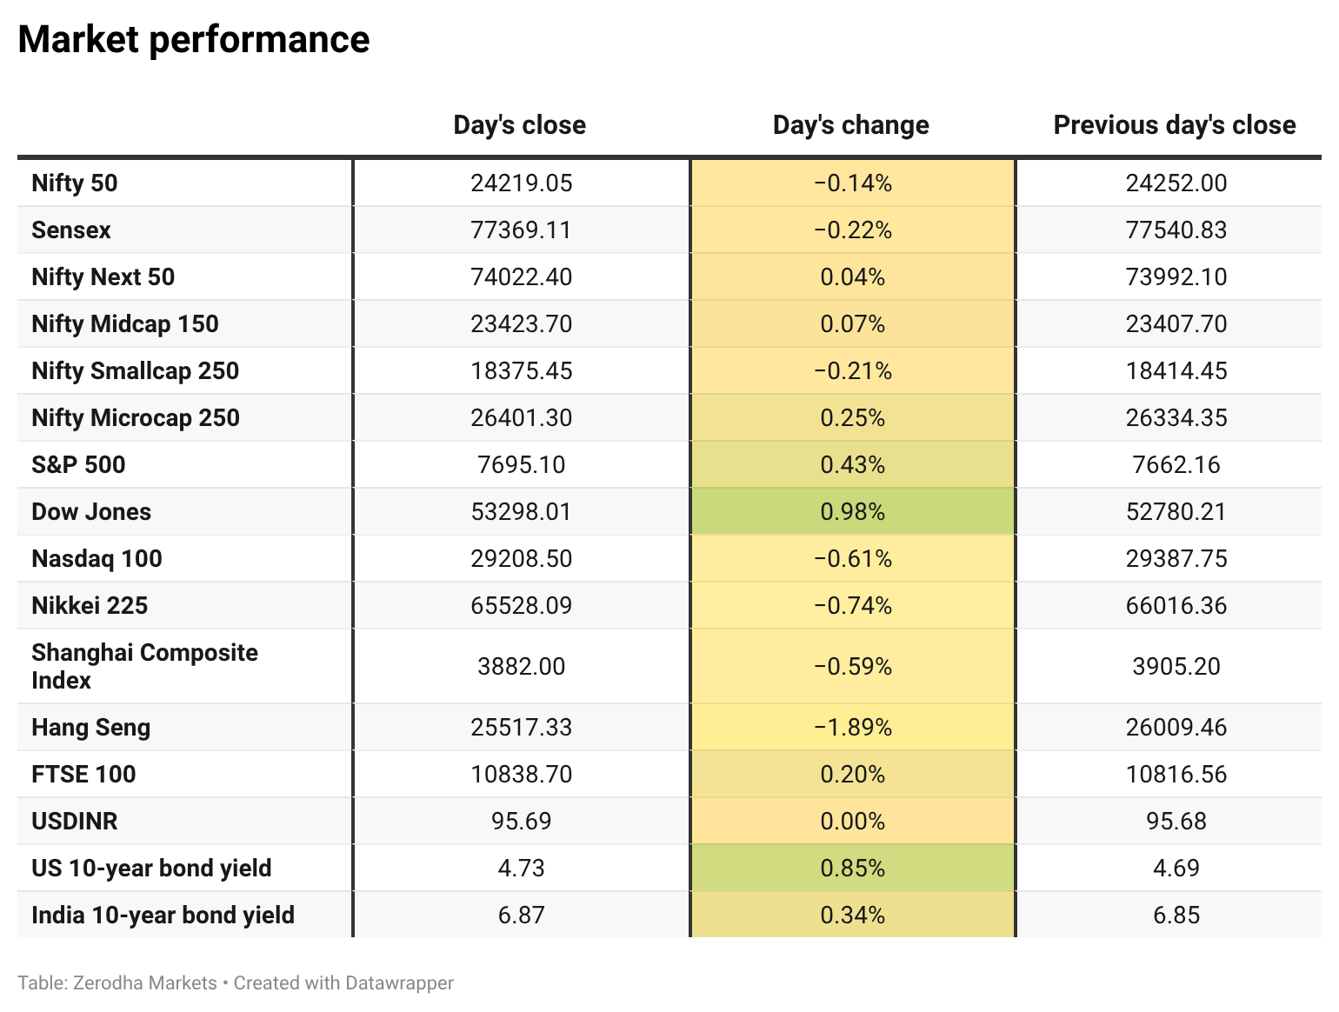Click FTSE 100 change cell 0.20%
Viewport: 1339px width, 1012px height.
(x=853, y=774)
